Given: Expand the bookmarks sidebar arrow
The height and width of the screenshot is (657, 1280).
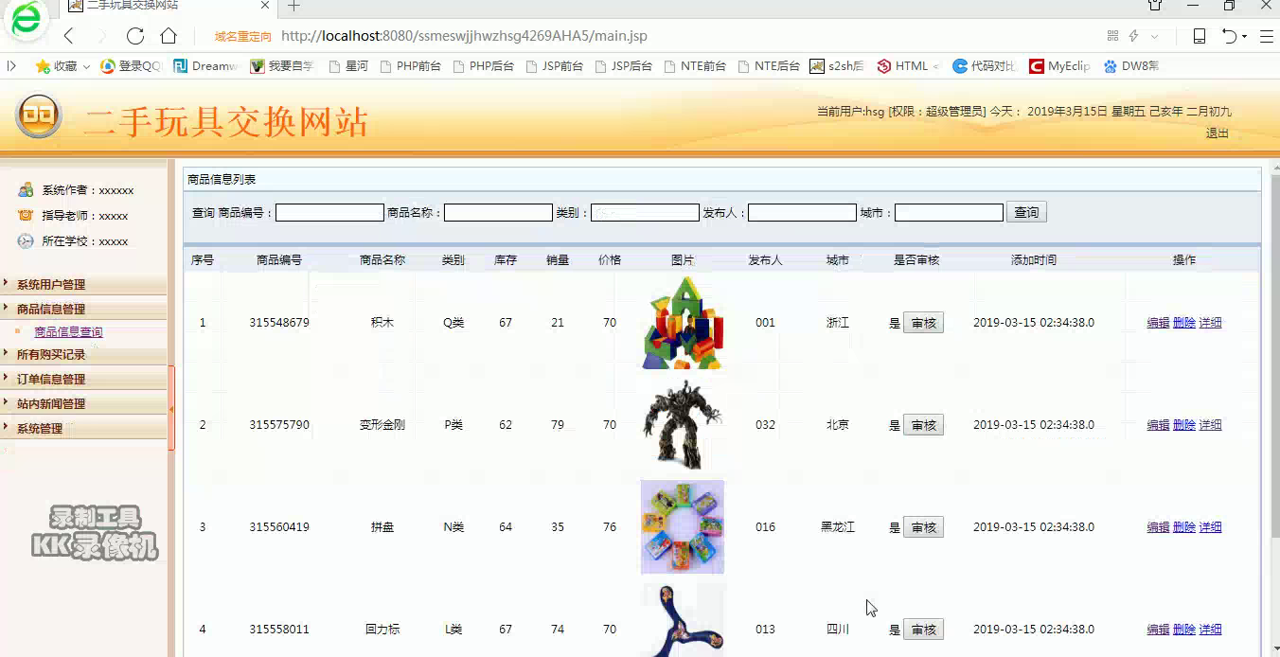Looking at the screenshot, I should pos(11,66).
